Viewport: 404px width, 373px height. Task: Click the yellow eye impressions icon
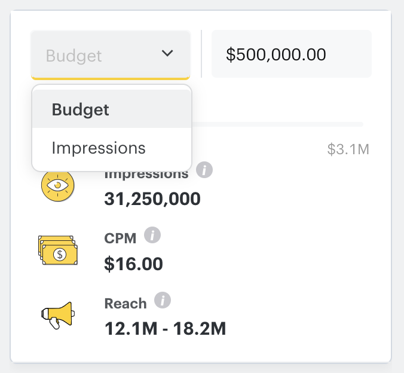click(57, 185)
